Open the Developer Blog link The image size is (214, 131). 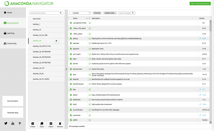click(13, 113)
